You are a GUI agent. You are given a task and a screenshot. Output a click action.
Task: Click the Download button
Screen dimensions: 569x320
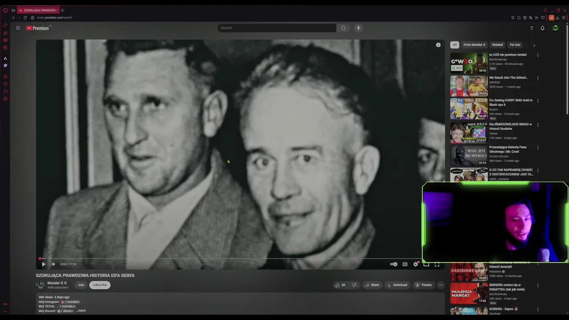pos(397,285)
